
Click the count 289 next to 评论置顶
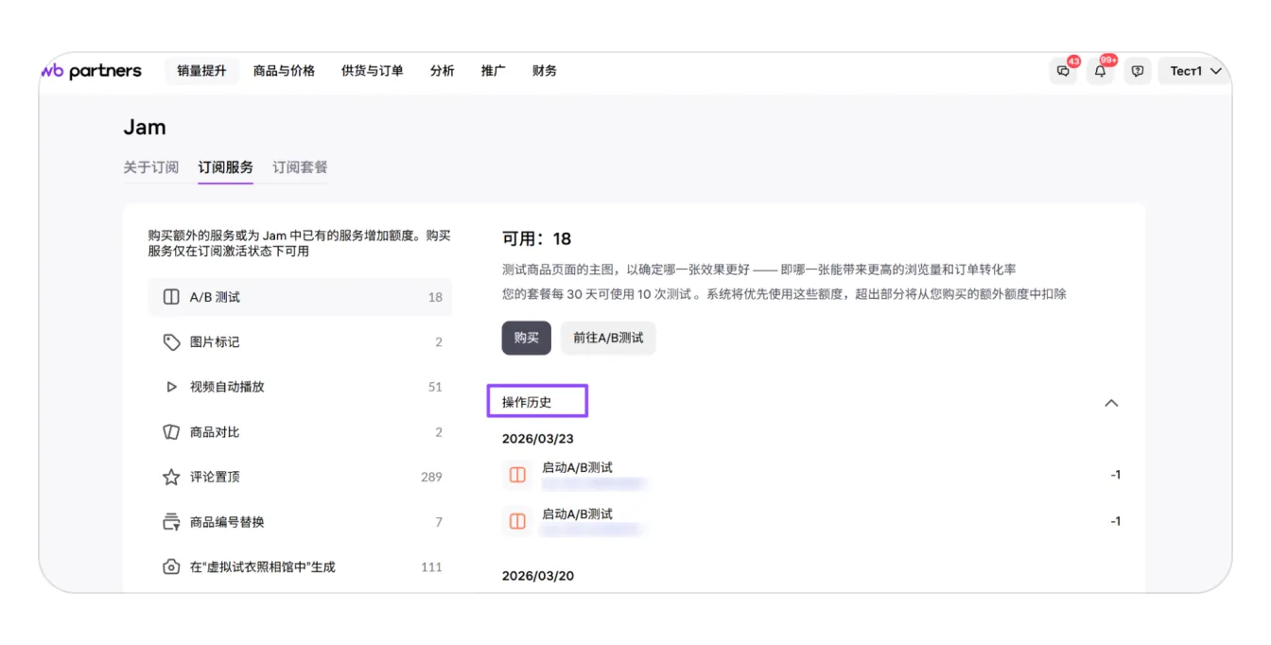tap(431, 478)
